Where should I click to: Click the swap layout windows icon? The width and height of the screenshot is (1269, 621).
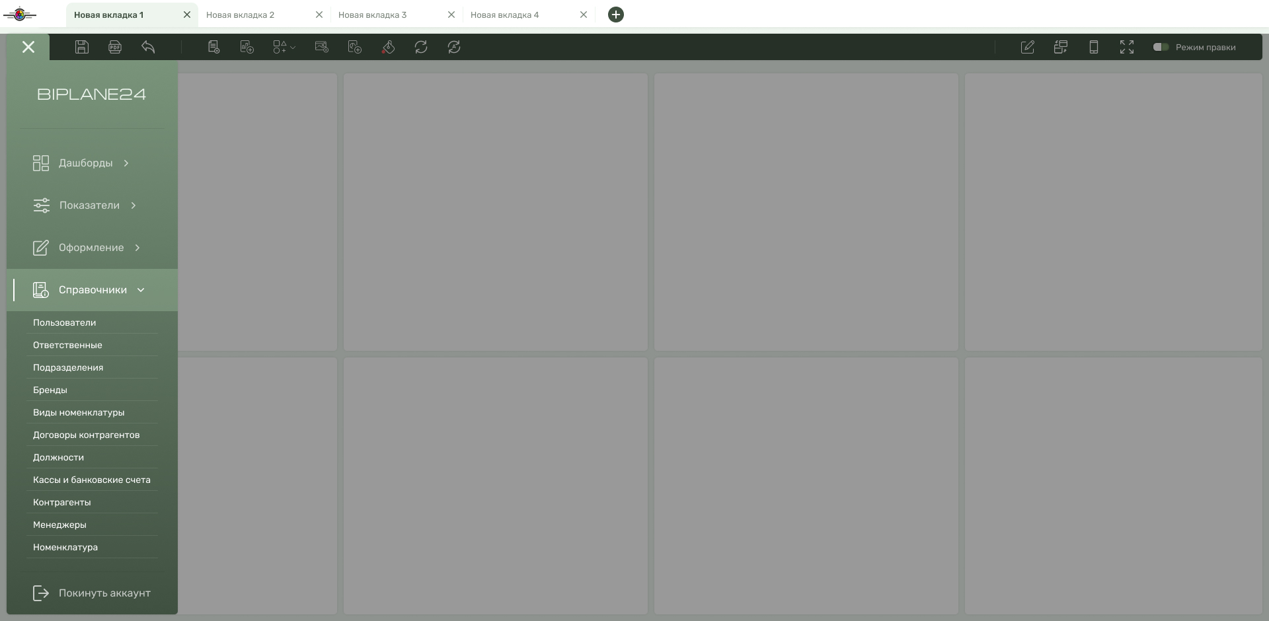pyautogui.click(x=1061, y=47)
